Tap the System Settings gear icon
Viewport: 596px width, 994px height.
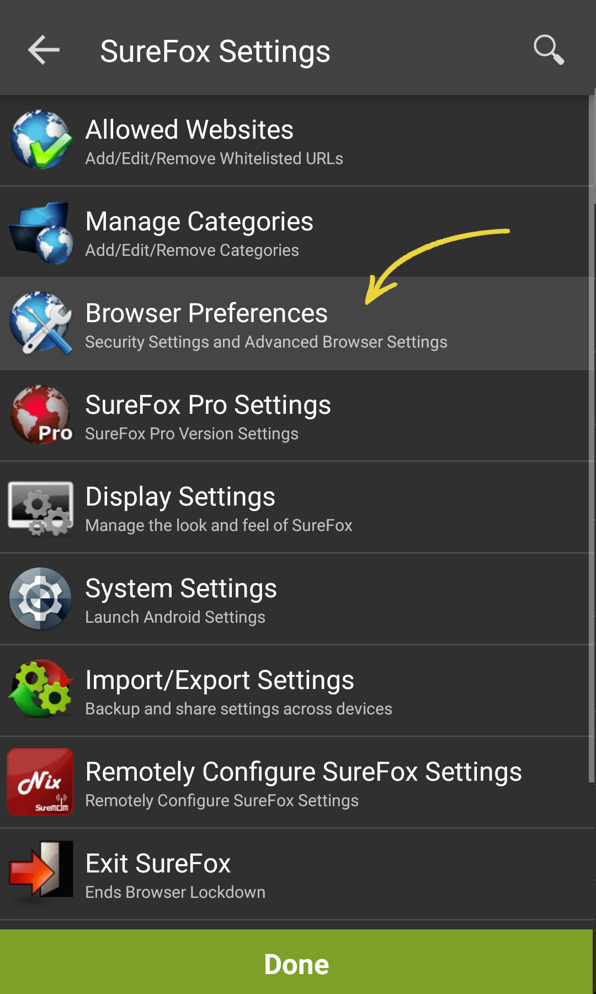point(41,598)
